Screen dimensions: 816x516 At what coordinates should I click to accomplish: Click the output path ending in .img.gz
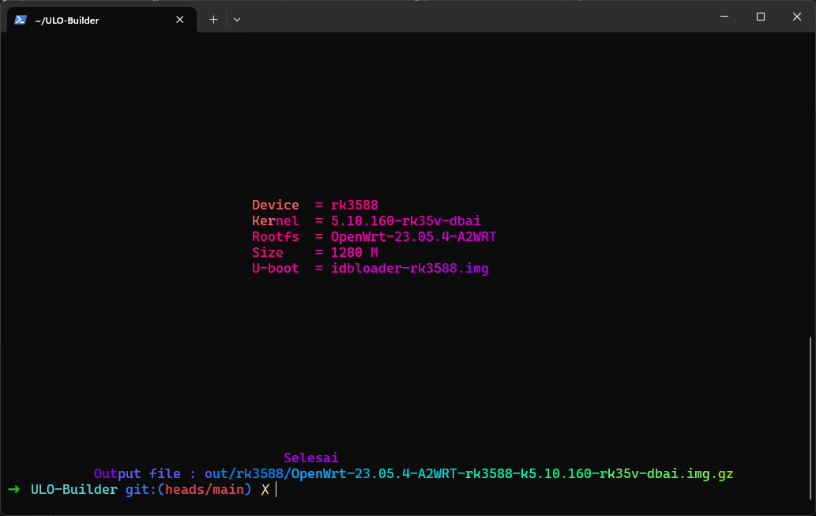click(469, 474)
